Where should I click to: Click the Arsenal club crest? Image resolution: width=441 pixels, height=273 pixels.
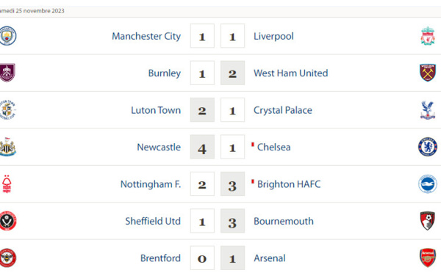click(428, 258)
